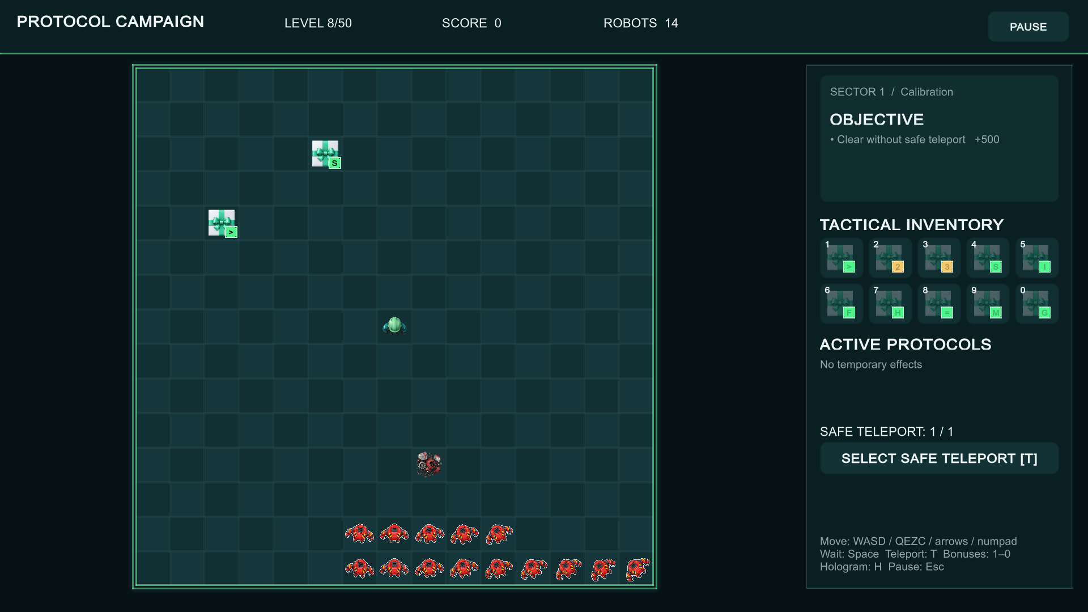Click the SECTOR 1 / Calibration label

[891, 92]
